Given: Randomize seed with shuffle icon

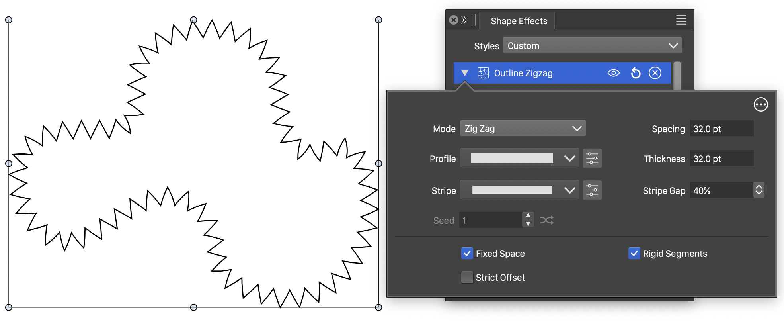Looking at the screenshot, I should (x=546, y=220).
